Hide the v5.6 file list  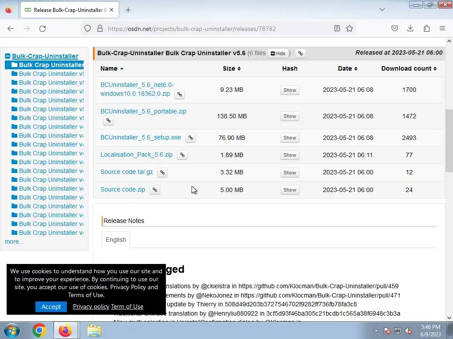[x=278, y=53]
